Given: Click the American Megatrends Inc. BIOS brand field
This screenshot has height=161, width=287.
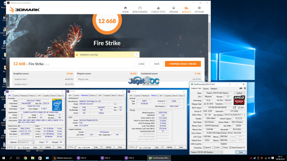Looking at the screenshot, I should 101,120.
